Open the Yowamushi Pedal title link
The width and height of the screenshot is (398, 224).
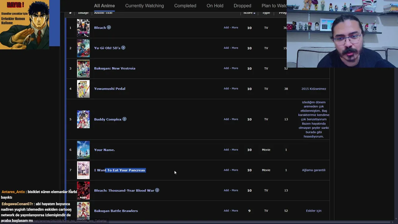point(110,89)
